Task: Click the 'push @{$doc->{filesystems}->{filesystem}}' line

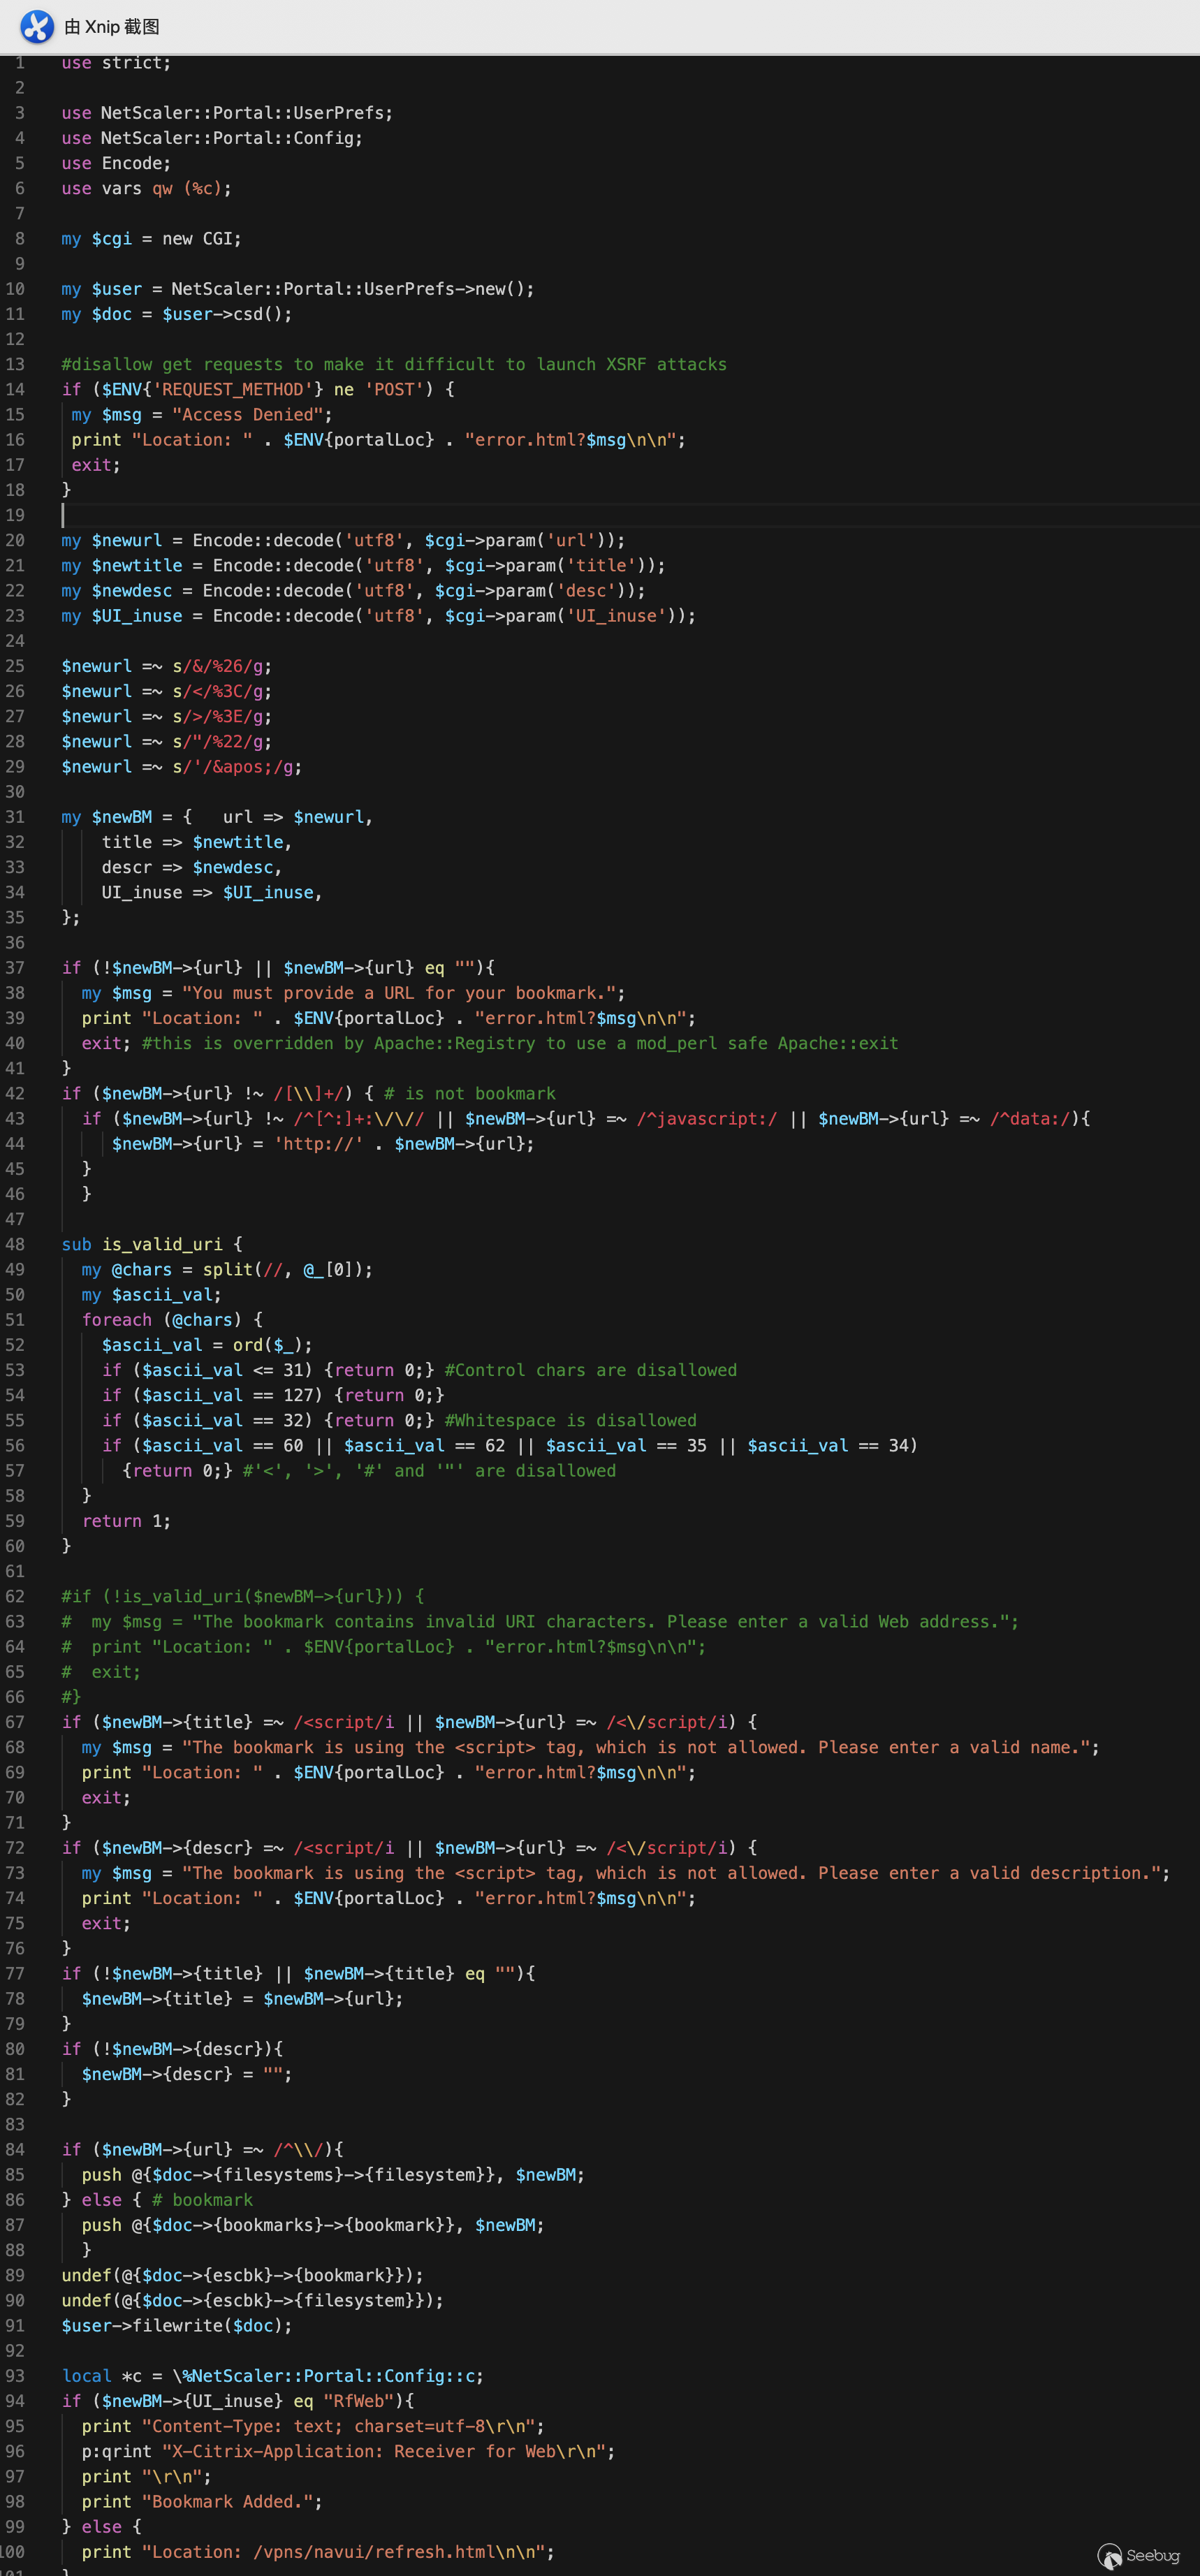Action: tap(333, 2175)
